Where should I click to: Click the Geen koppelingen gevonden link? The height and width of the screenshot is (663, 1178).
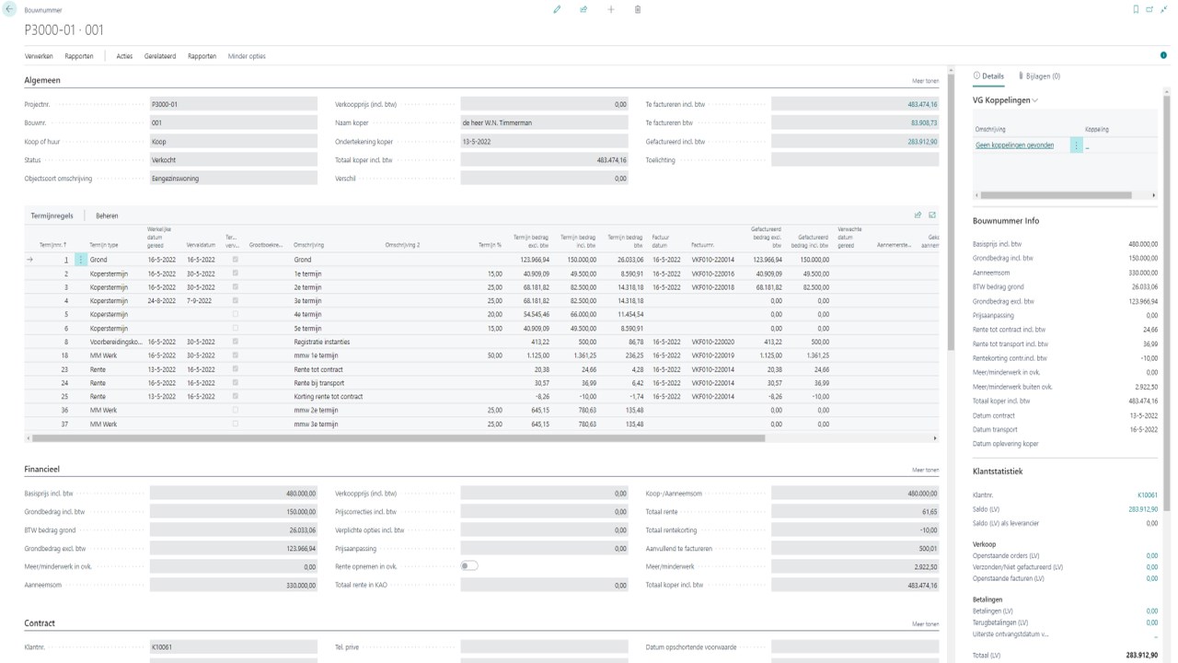coord(1015,145)
